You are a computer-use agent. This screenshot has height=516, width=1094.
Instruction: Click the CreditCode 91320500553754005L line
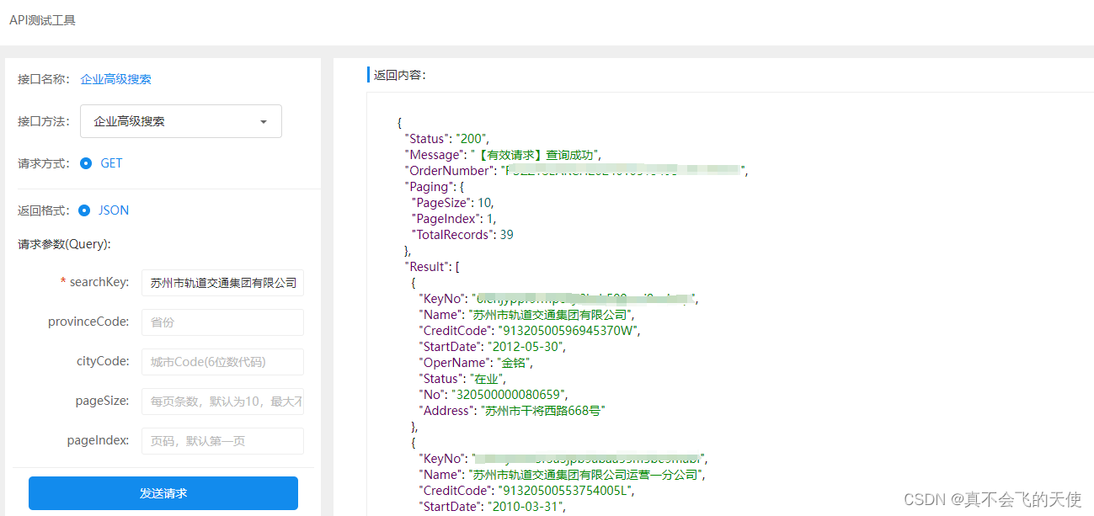tap(526, 491)
